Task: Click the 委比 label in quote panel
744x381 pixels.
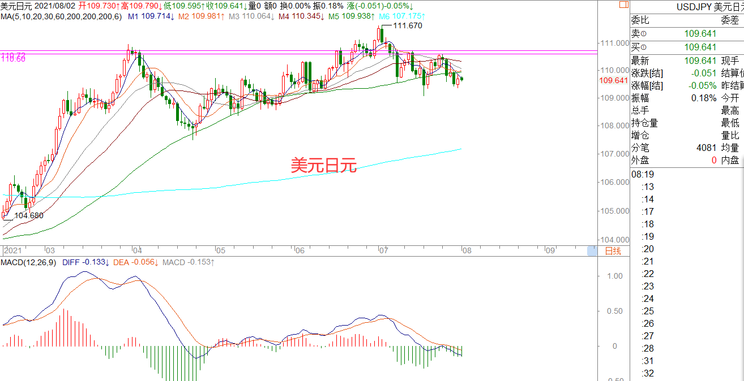Action: click(640, 20)
